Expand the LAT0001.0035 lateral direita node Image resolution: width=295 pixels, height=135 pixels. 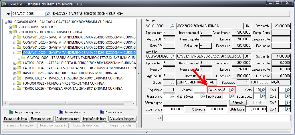click(x=15, y=63)
